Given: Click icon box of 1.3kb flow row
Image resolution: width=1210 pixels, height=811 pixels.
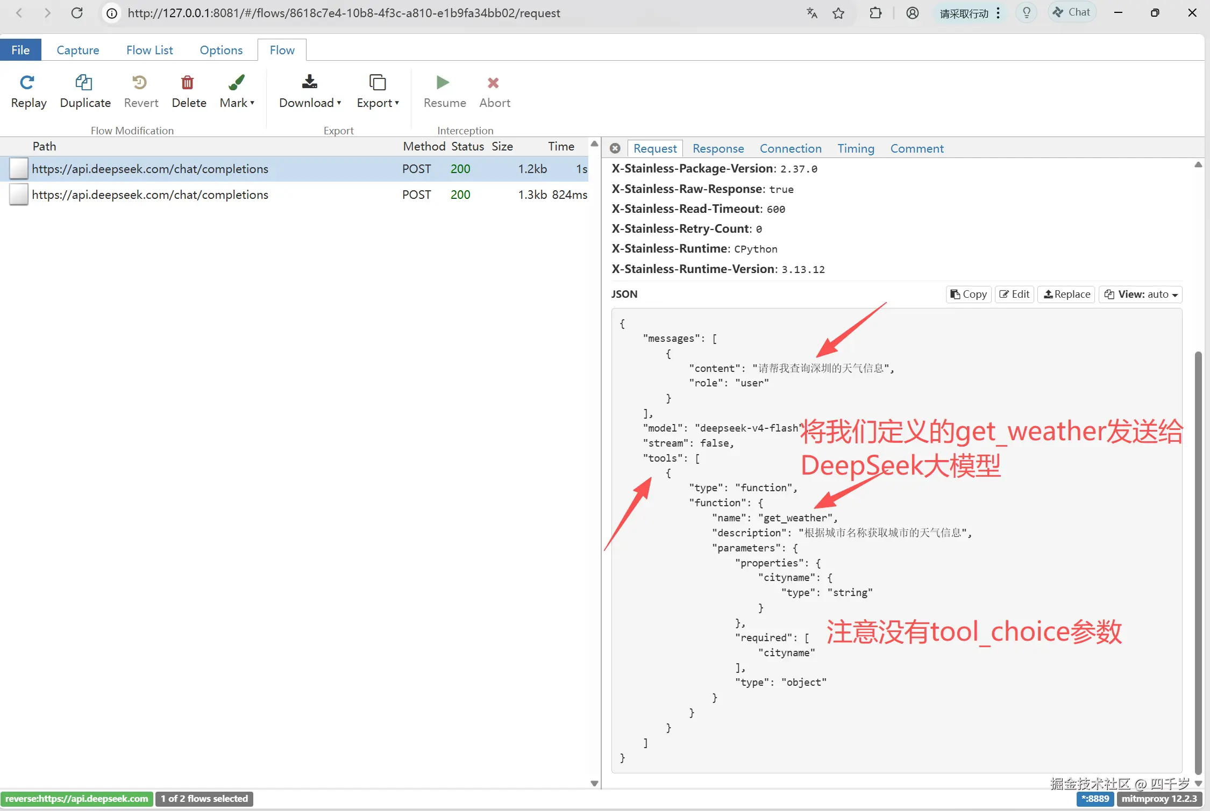Looking at the screenshot, I should (19, 195).
